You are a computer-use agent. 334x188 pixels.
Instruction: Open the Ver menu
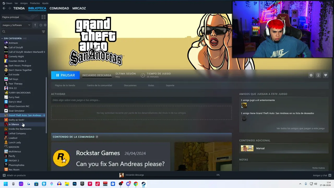tap(16, 3)
